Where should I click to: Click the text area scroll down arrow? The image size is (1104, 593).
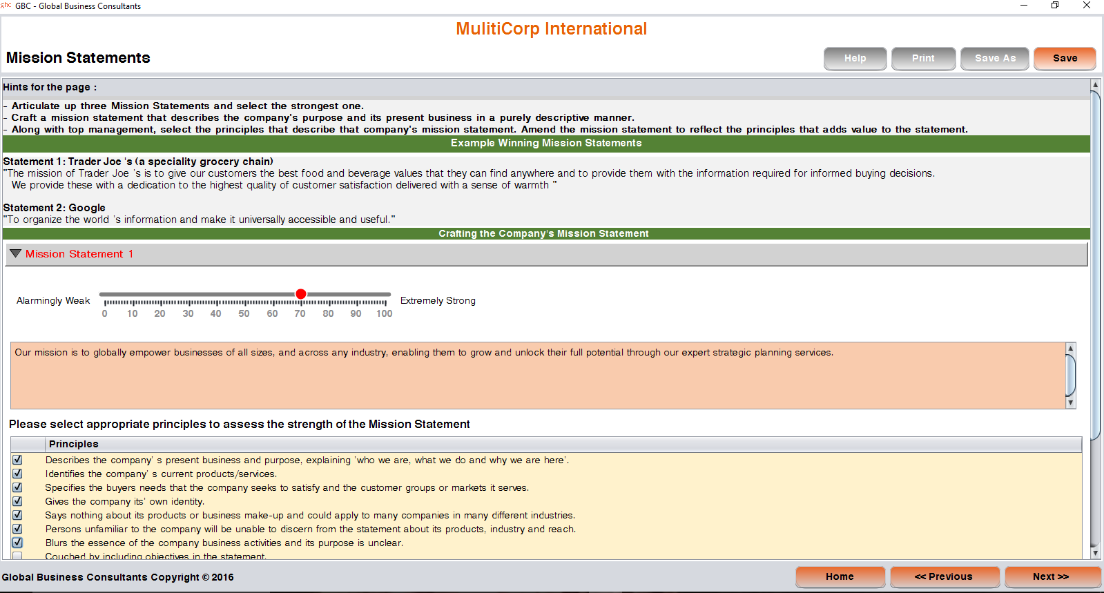pos(1071,402)
